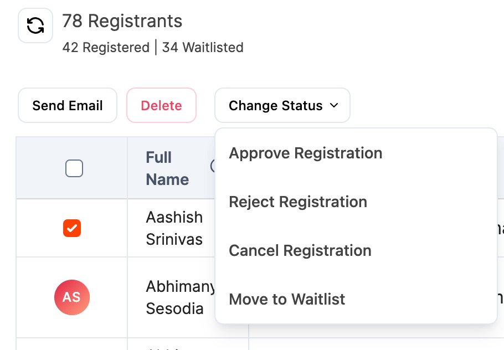The height and width of the screenshot is (350, 504).
Task: Click the red Delete button
Action: (161, 105)
